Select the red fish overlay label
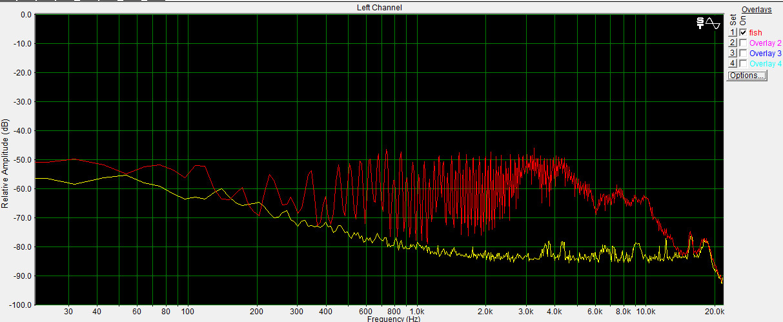Viewport: 783px width, 322px height. tap(755, 32)
